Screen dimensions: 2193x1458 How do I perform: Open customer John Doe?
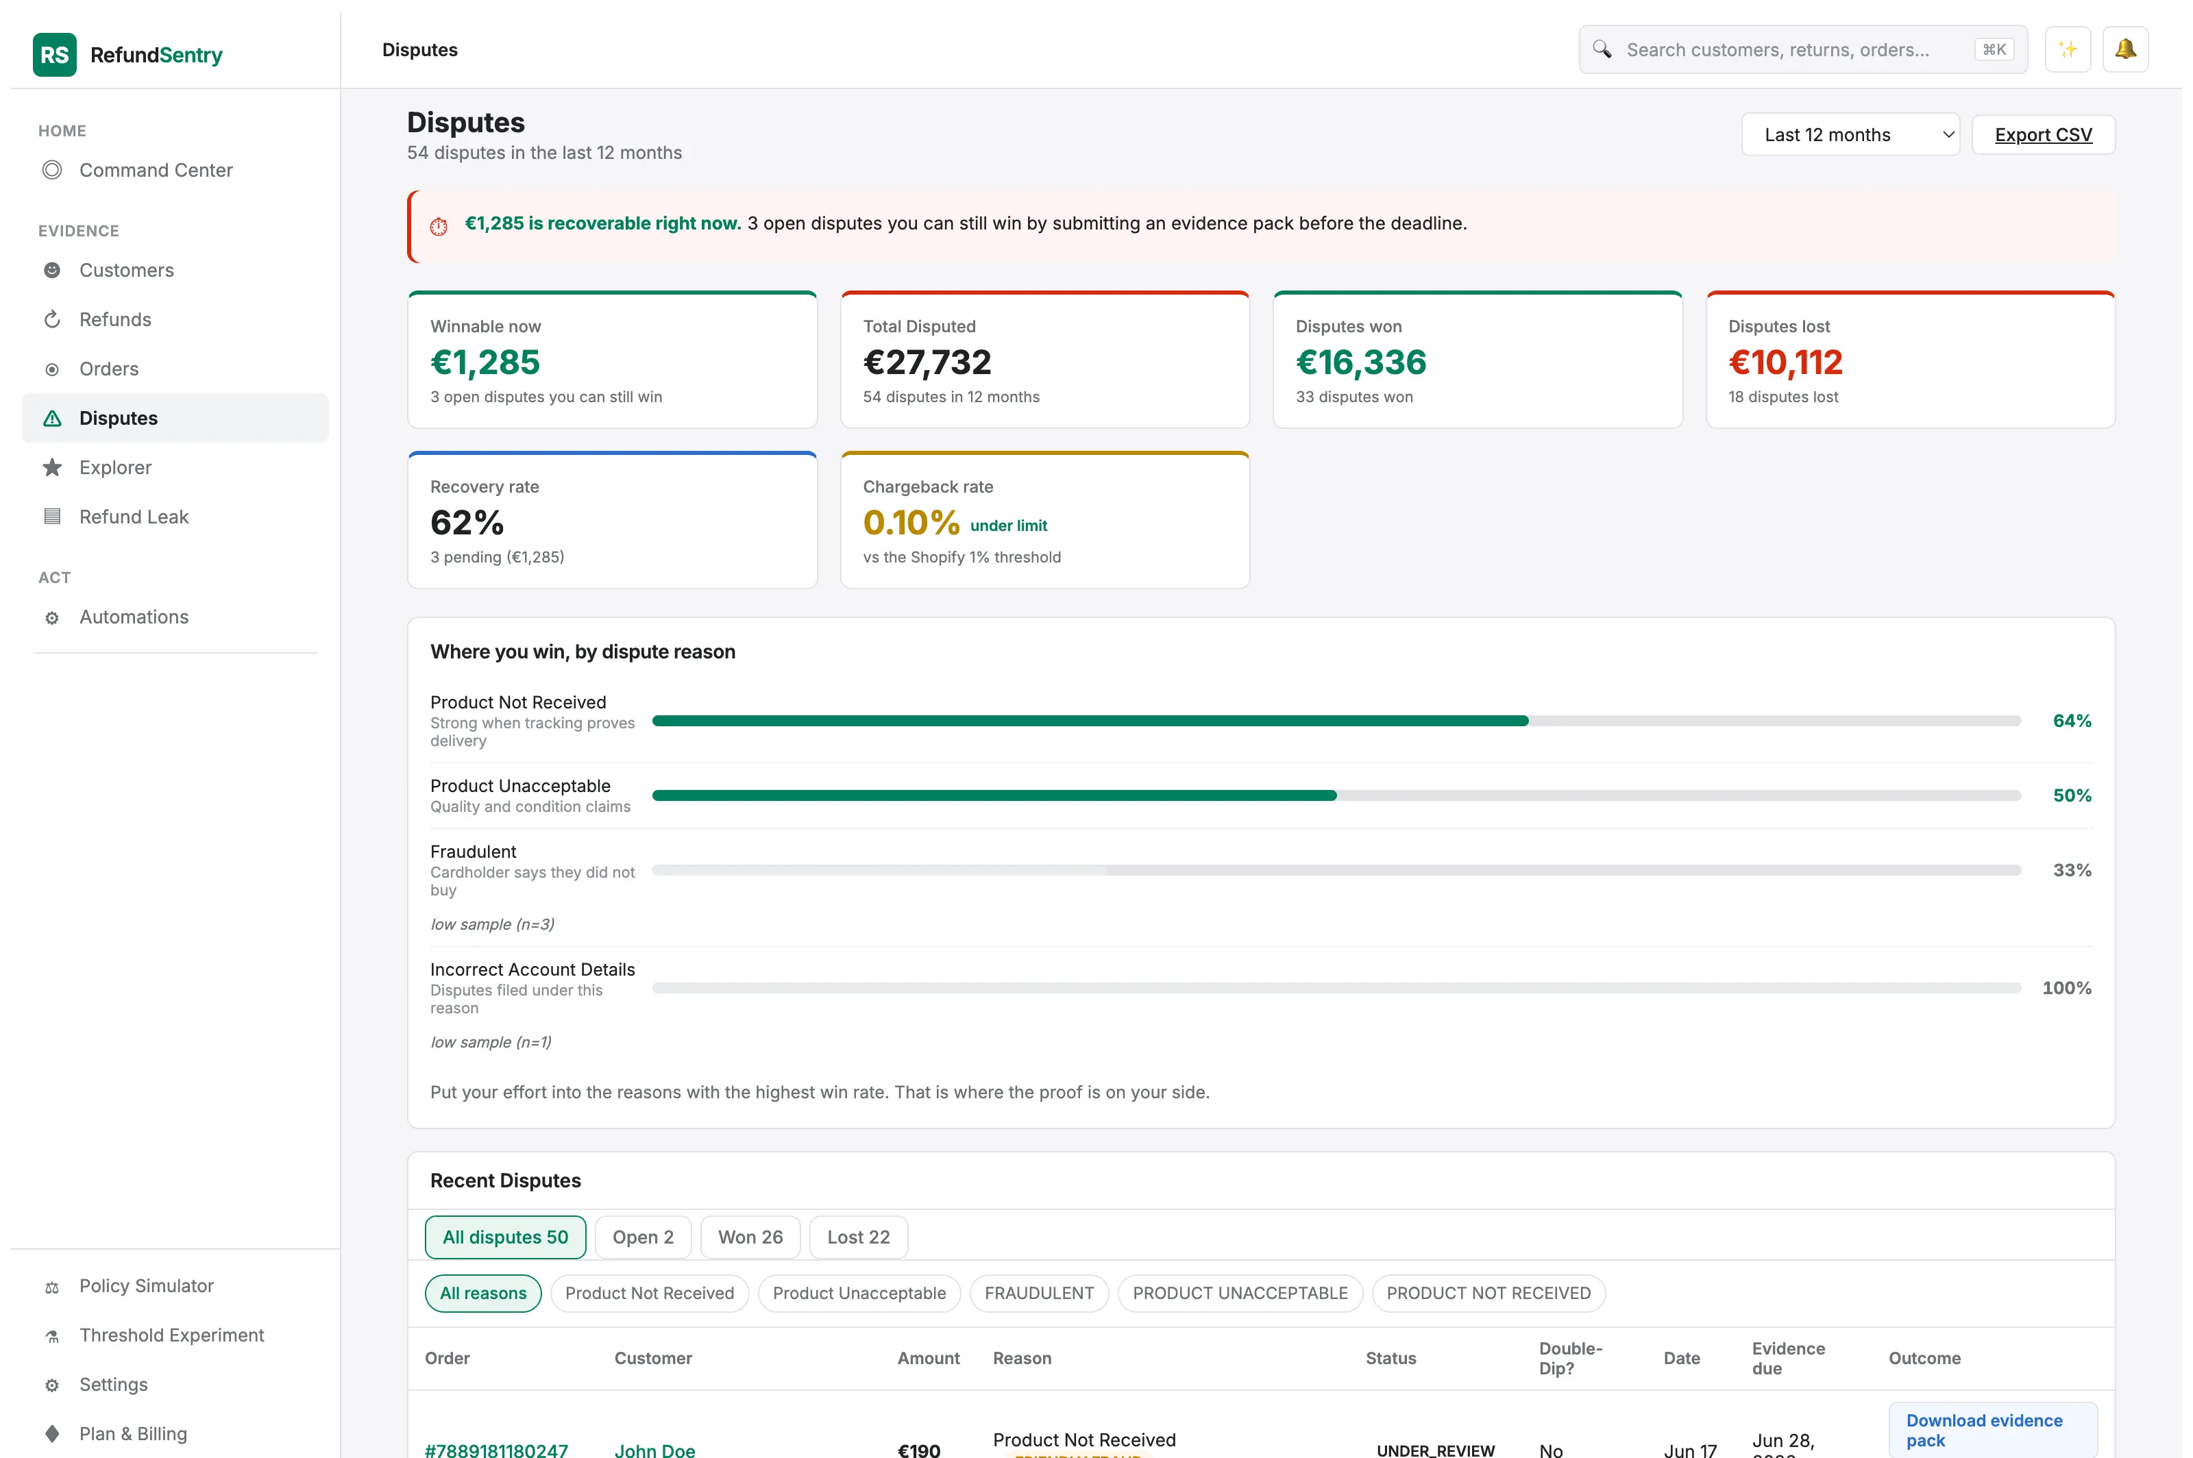pyautogui.click(x=654, y=1450)
